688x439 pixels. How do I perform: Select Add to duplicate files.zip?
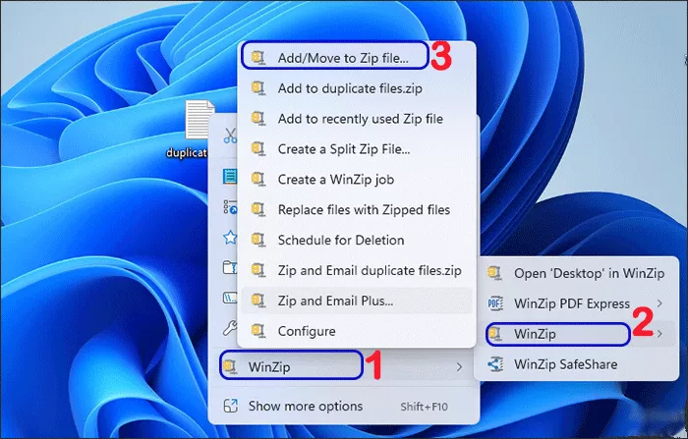pos(356,88)
